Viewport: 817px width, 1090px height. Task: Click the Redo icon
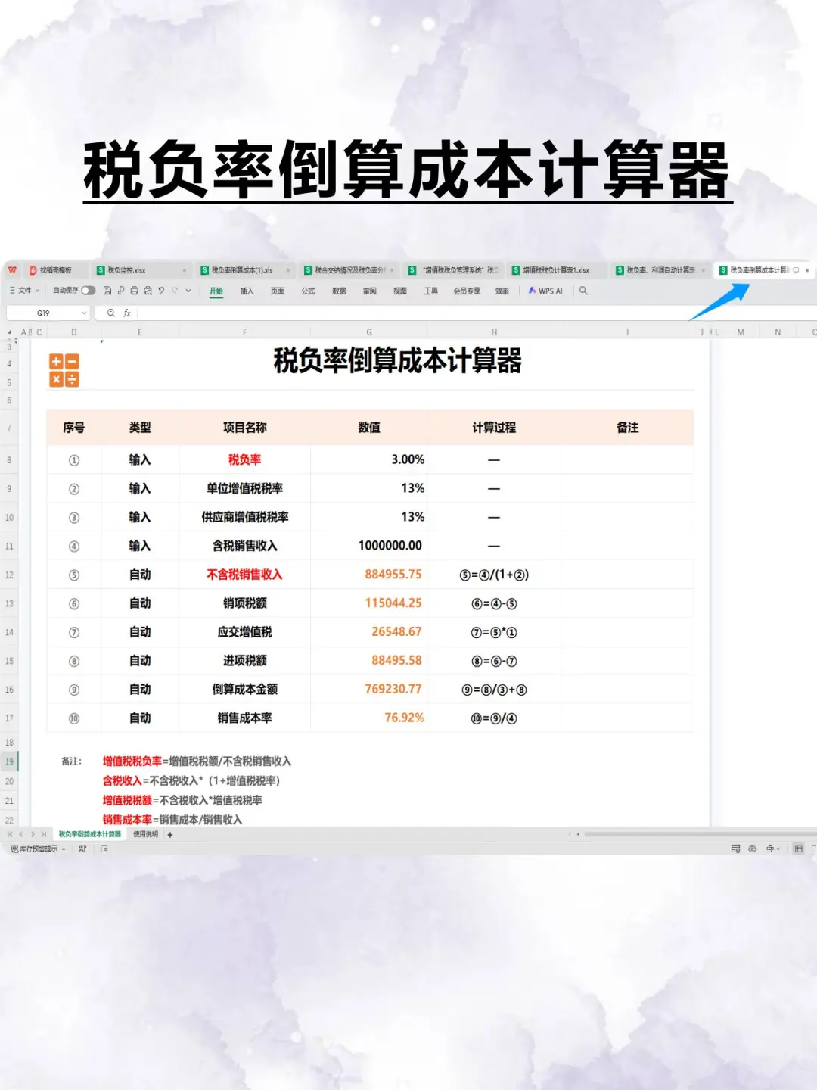[x=173, y=291]
